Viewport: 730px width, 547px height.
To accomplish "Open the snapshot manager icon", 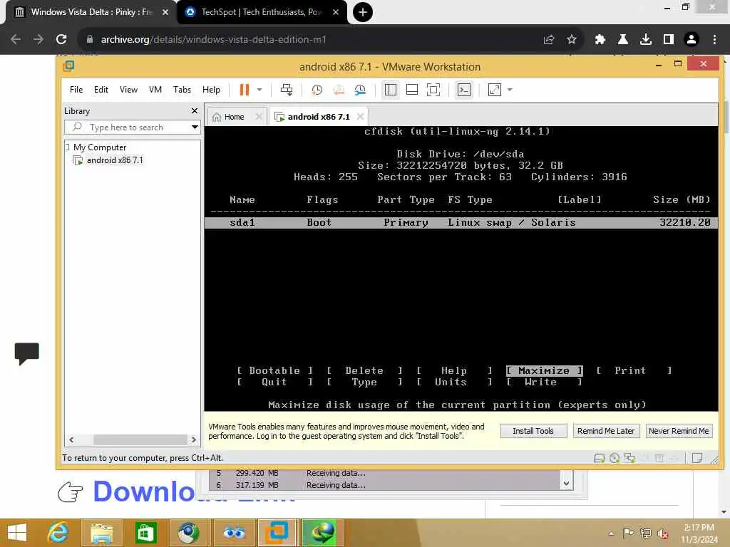I will click(360, 90).
